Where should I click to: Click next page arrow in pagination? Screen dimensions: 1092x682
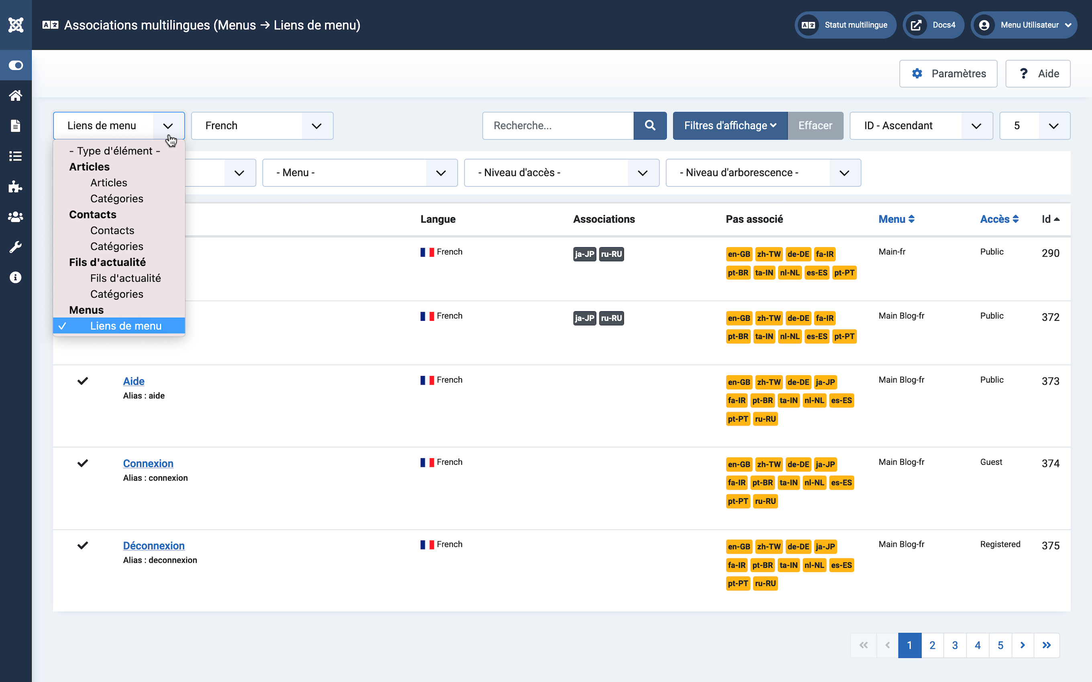(1023, 645)
